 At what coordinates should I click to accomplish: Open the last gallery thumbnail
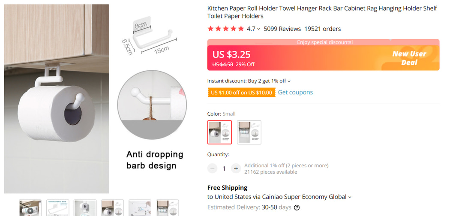click(x=167, y=208)
